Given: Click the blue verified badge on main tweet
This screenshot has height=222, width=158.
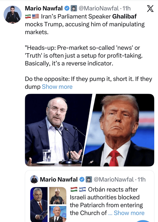Looking at the screenshot, I should (67, 9).
